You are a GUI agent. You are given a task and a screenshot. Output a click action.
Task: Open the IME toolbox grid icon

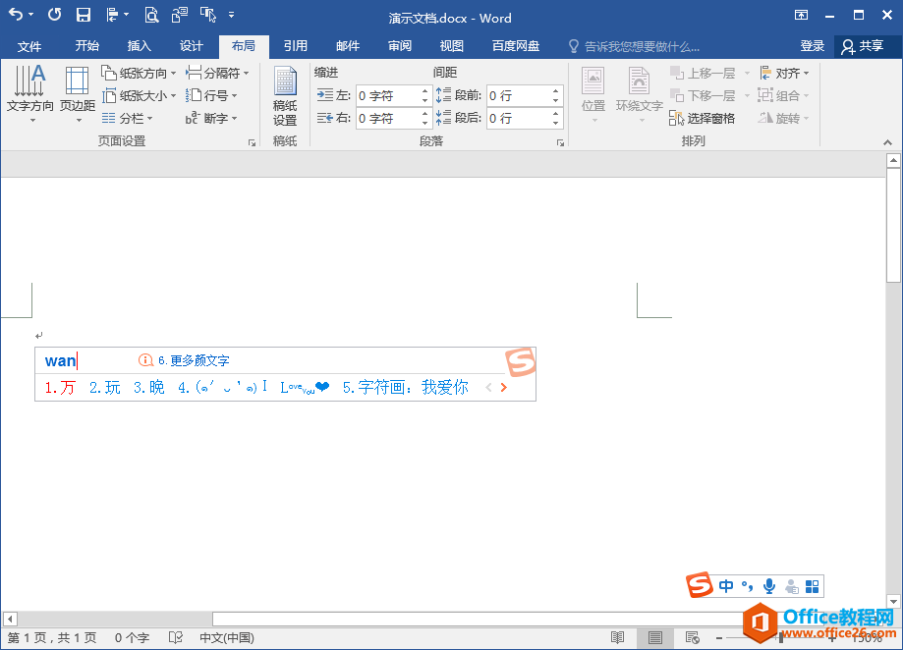point(812,586)
